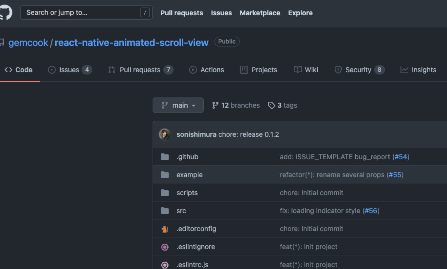Click the main branch dropdown caret arrow
447x269 pixels.
[x=194, y=106]
